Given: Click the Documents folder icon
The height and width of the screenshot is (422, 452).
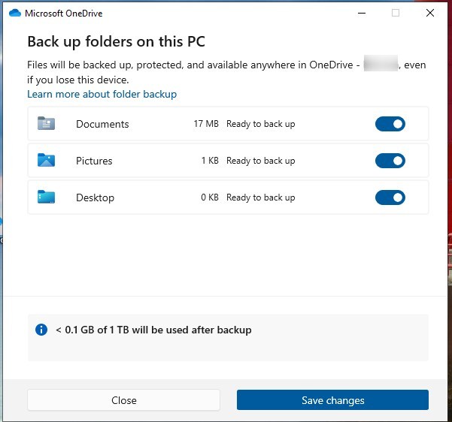Looking at the screenshot, I should pos(46,124).
